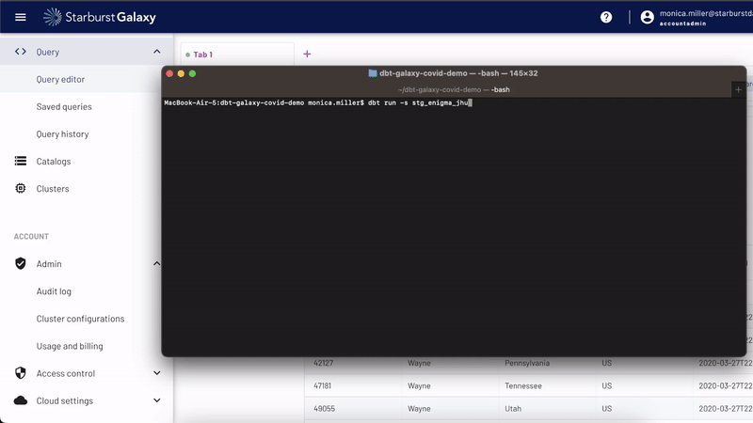Screen dimensions: 753x423
Task: Select the Admin menu item
Action: [x=49, y=264]
